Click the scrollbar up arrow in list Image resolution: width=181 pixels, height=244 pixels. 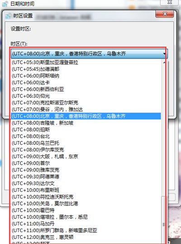[x=164, y=63]
